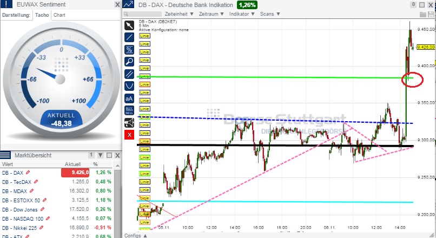
Task: Click the 1 button in Marktübersicht header
Action: click(x=91, y=155)
